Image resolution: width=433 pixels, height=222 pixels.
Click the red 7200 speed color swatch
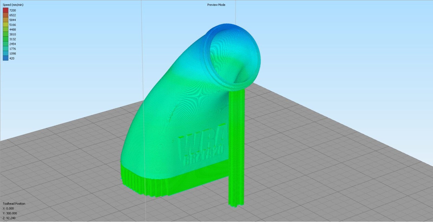coord(5,10)
